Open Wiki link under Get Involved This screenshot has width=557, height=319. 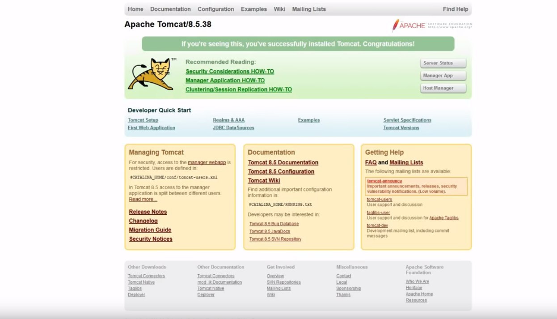click(271, 295)
